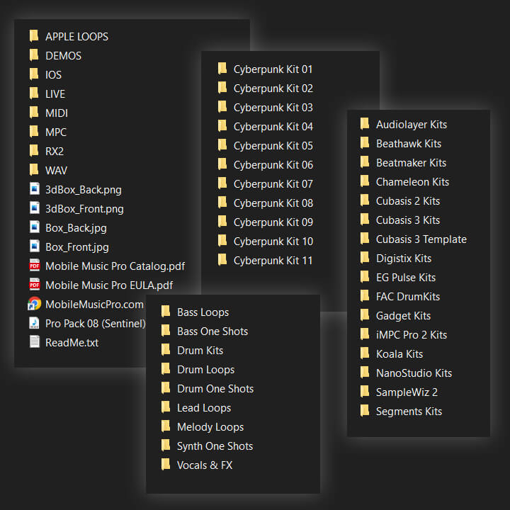Select the IOS folder icon
510x510 pixels.
pyautogui.click(x=34, y=74)
